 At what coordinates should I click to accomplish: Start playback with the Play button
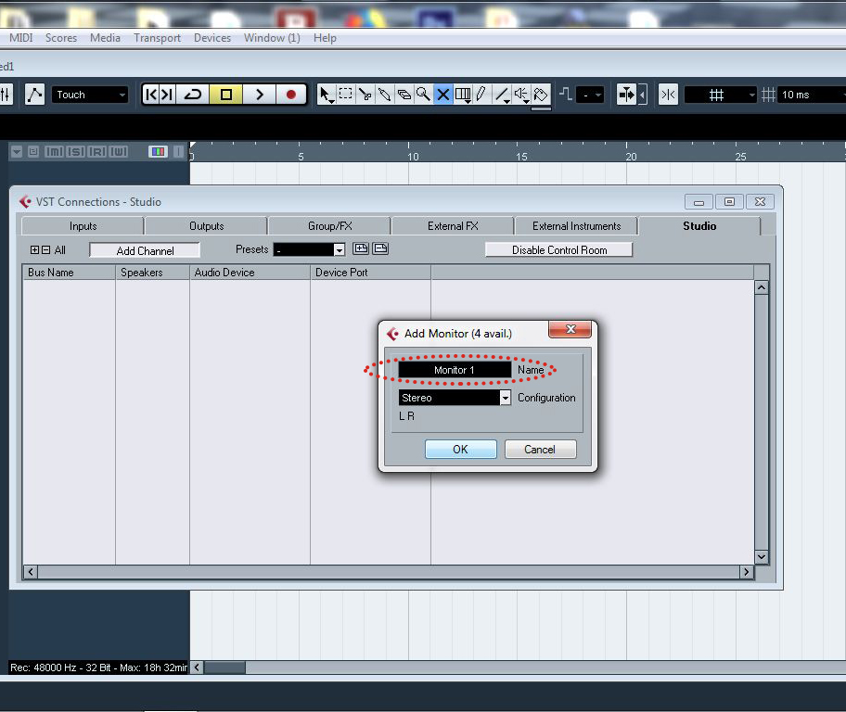[260, 95]
